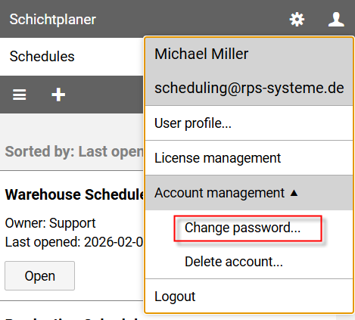Click the Schichtplaner app title
The height and width of the screenshot is (320, 355).
pyautogui.click(x=53, y=19)
